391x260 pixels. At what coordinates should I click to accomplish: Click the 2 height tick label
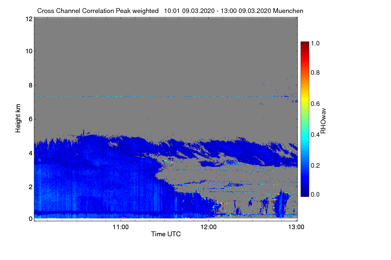coord(30,187)
